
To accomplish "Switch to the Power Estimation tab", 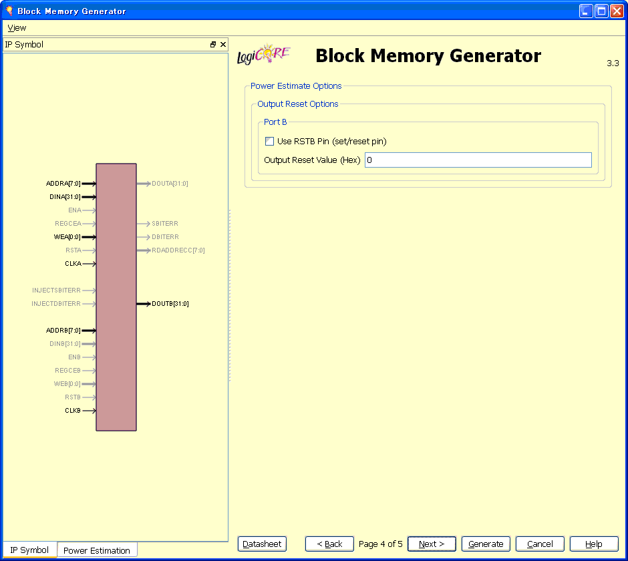I will [97, 550].
